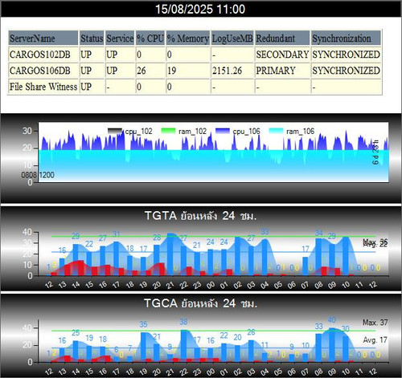Click the TGTA value label 22 at hour 15
Viewport: 402px width, 378px height.
(89, 244)
